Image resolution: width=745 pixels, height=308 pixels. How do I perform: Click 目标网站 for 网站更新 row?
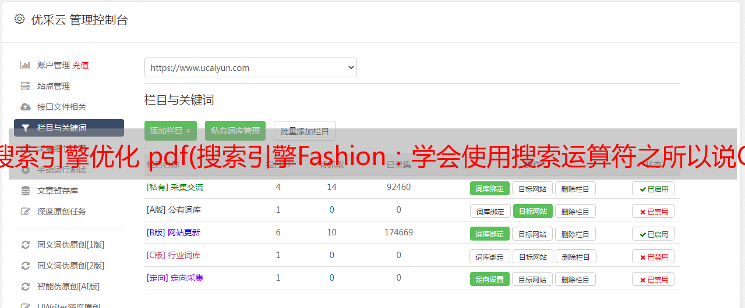tap(532, 234)
